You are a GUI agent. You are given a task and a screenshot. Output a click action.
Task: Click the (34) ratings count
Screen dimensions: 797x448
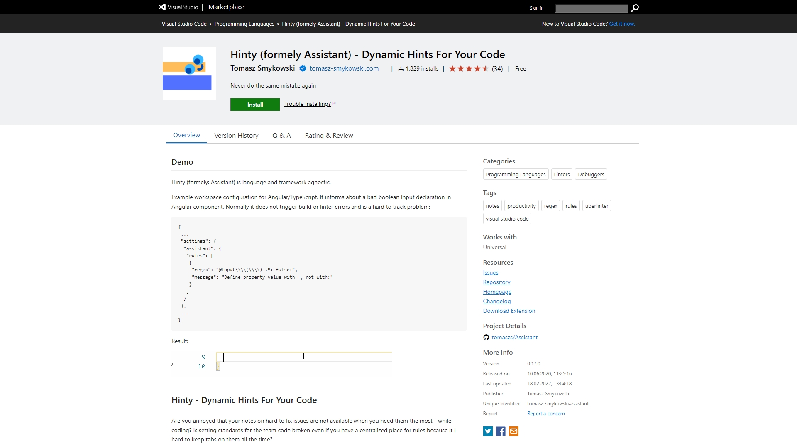click(x=497, y=69)
